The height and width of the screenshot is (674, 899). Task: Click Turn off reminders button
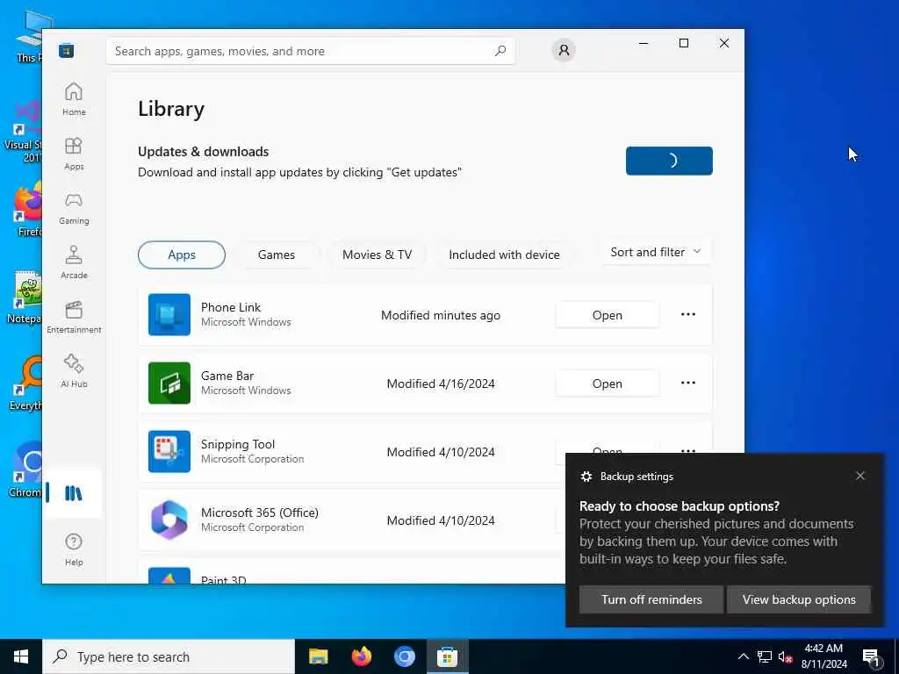(651, 599)
